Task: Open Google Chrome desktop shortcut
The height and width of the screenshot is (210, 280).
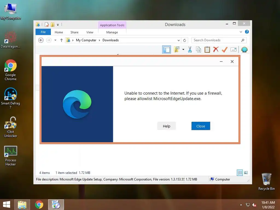Action: (11, 70)
